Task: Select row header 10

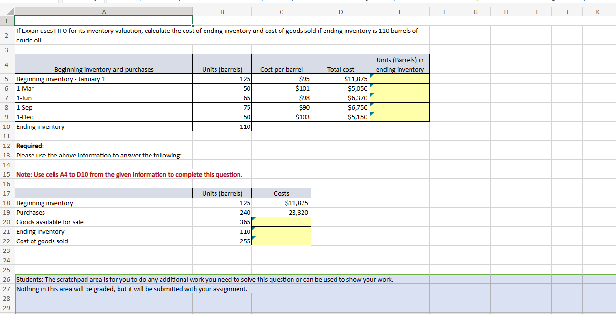Action: tap(7, 126)
